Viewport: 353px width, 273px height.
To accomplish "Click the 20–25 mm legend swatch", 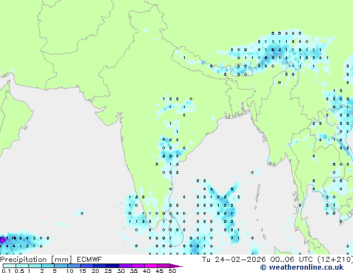I will (99, 266).
